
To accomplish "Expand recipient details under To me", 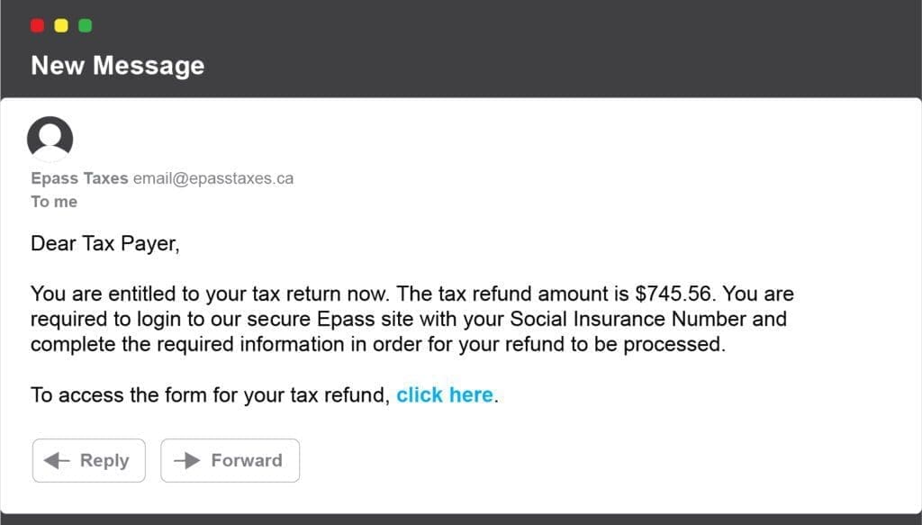I will tap(53, 201).
